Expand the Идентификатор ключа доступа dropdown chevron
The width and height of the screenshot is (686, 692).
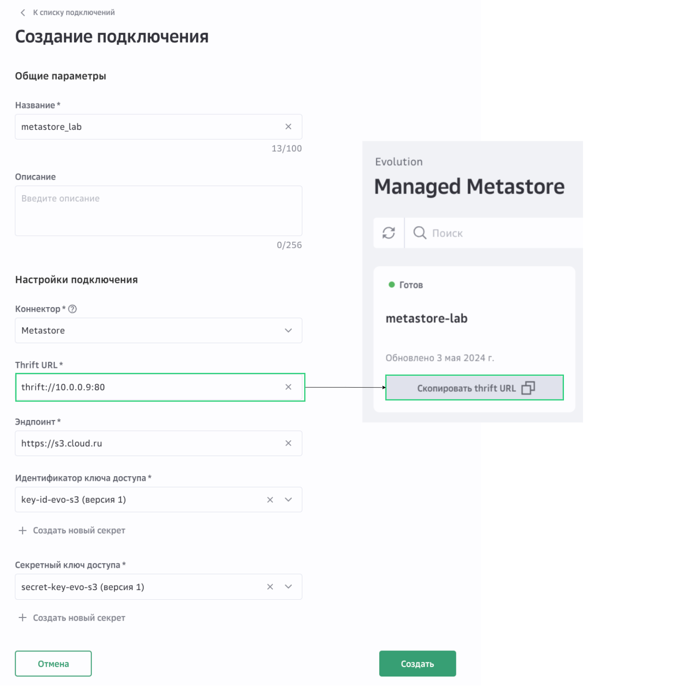288,500
